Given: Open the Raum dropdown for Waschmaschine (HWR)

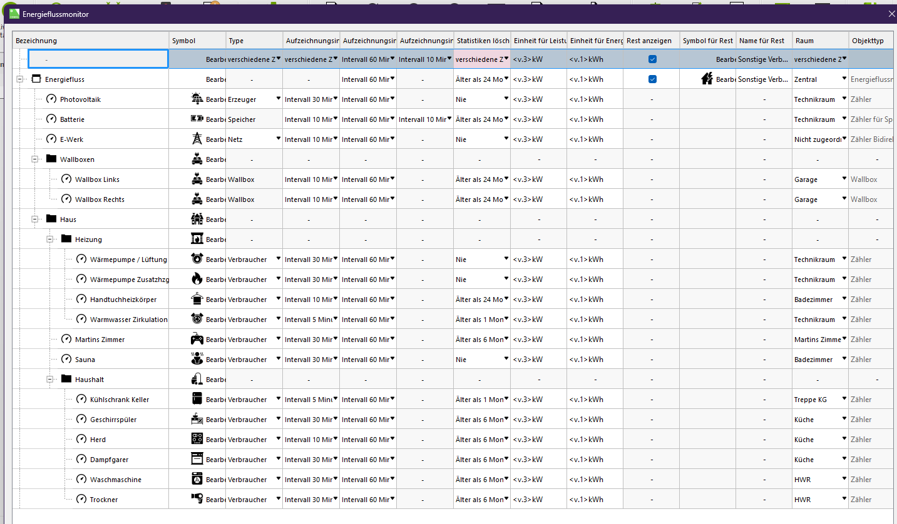Looking at the screenshot, I should point(844,479).
